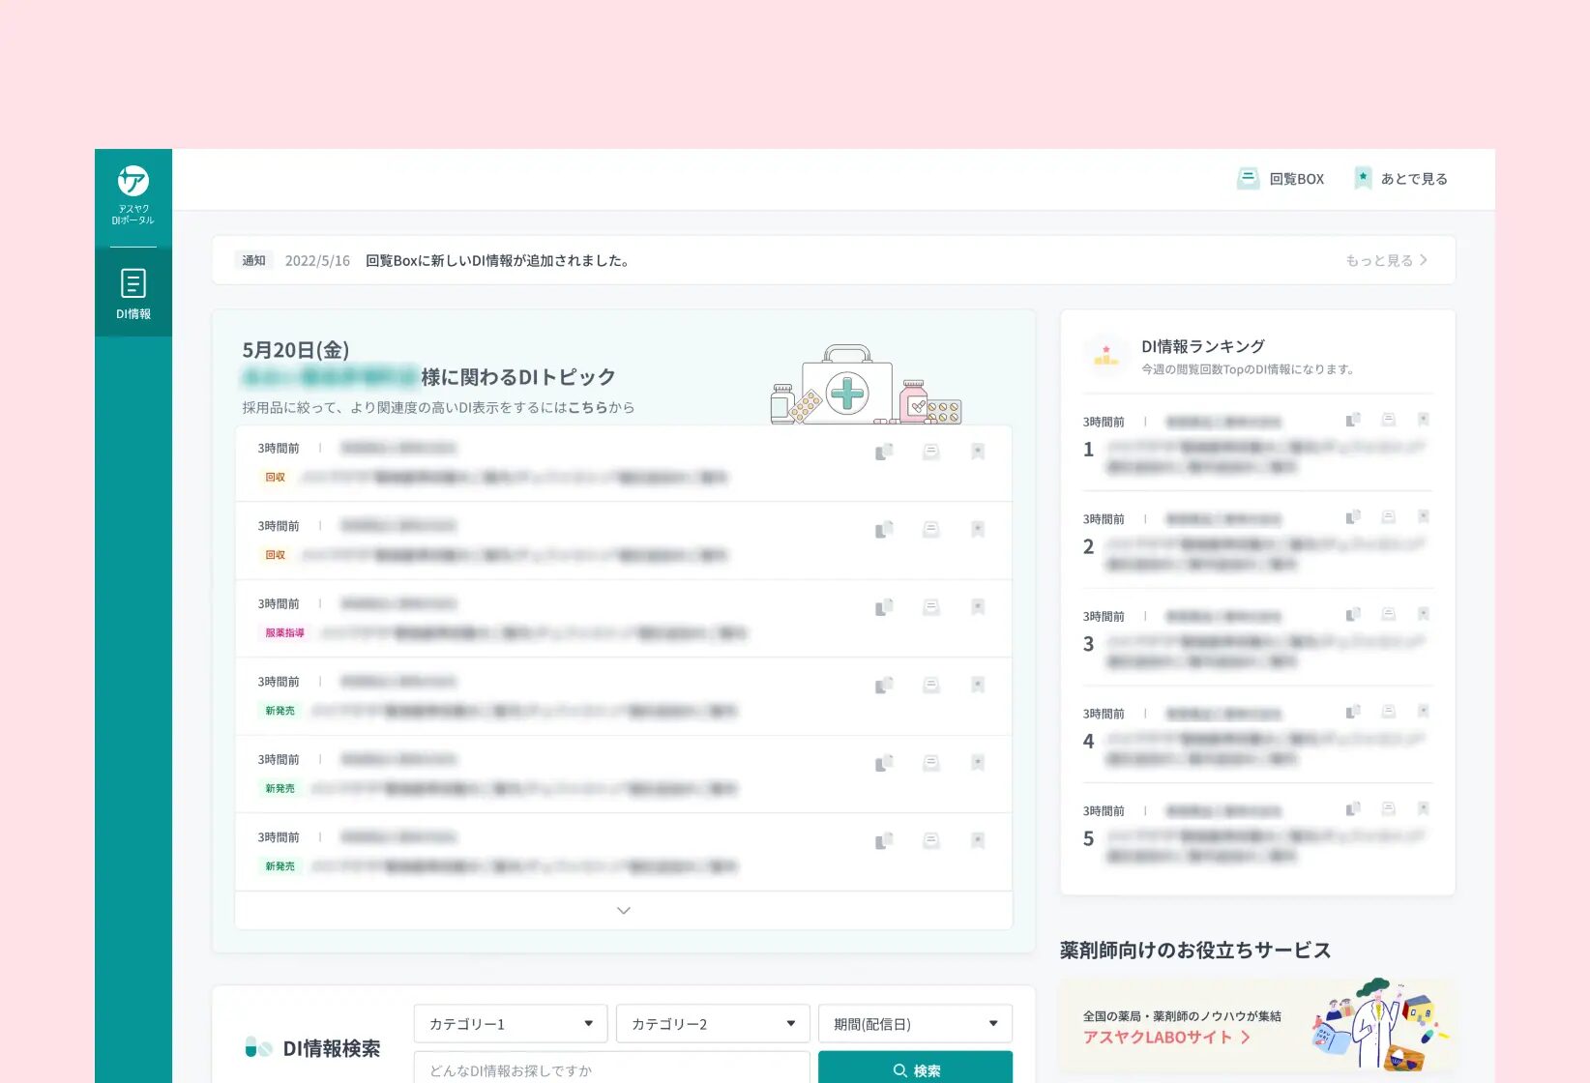This screenshot has height=1083, width=1590.
Task: Open the 回覧BOX from the header
Action: 1280,178
